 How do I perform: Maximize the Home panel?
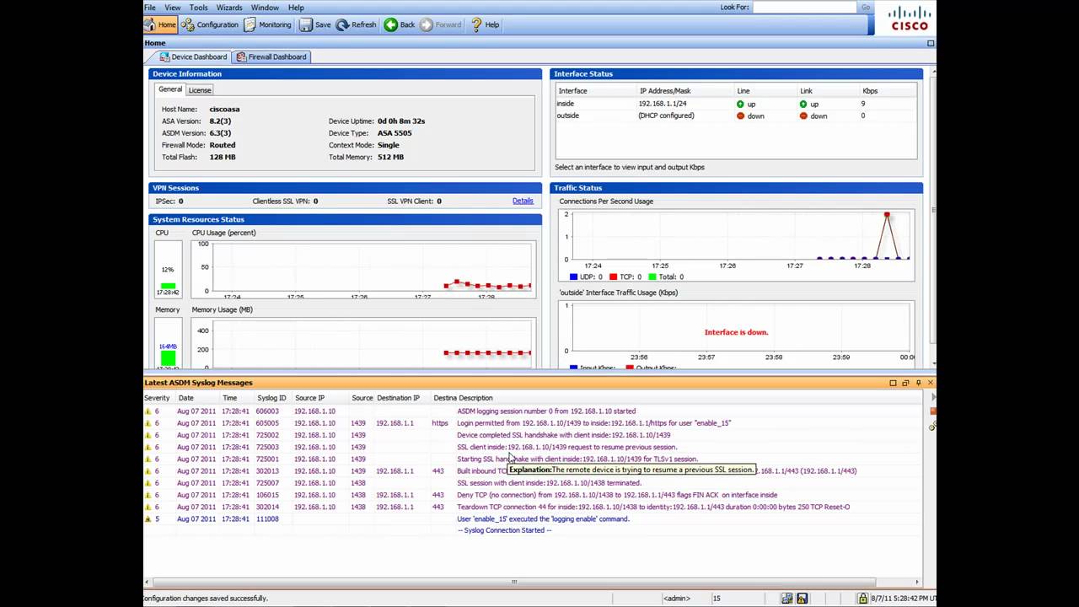click(x=931, y=43)
